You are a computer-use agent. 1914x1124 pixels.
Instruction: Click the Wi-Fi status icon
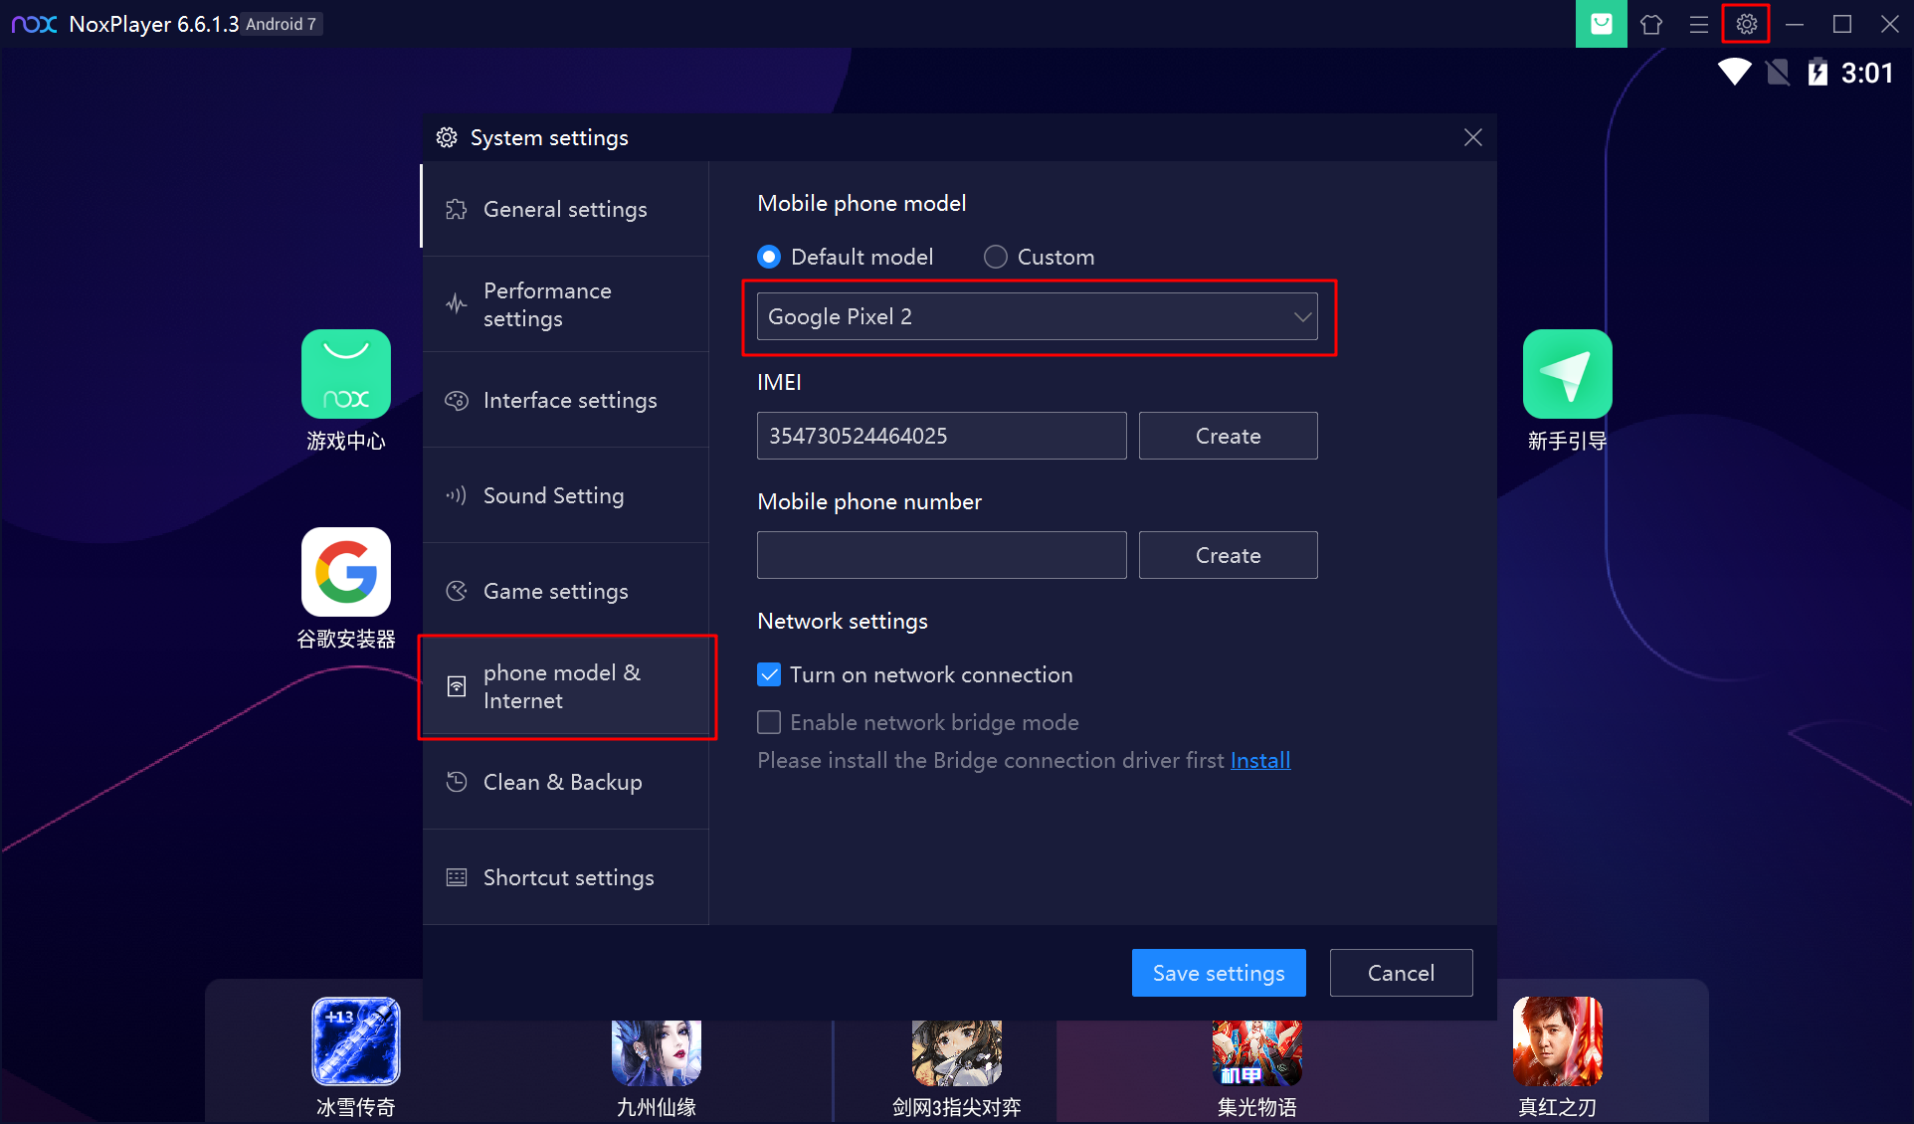[x=1734, y=73]
